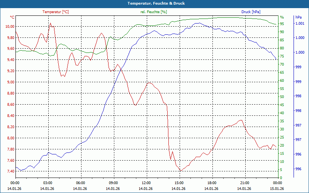Click the chart title Temperatur, Feuchte & Druck
This screenshot has height=193, width=309.
coord(156,3)
